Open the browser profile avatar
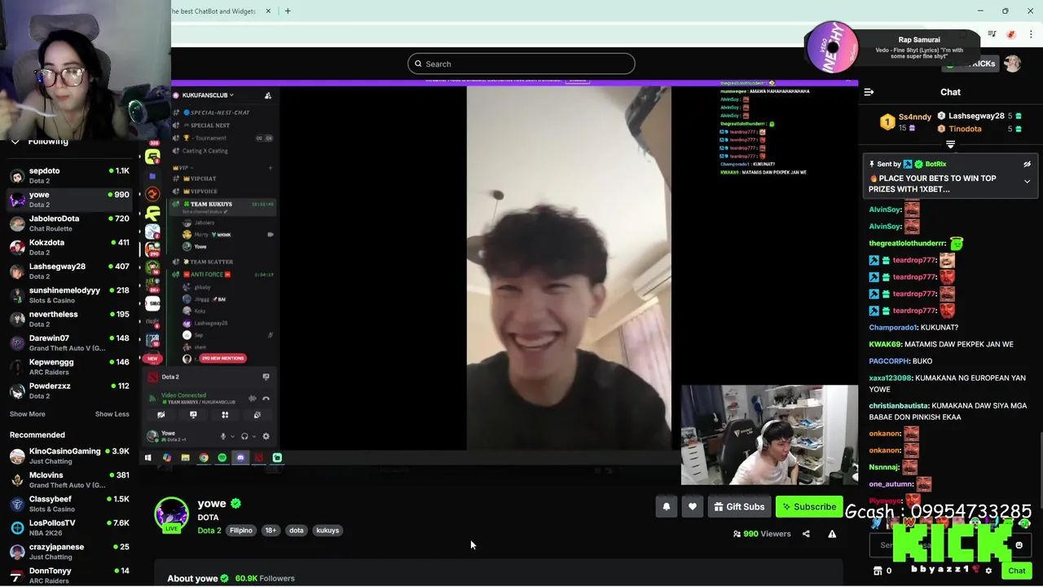This screenshot has height=587, width=1043. [x=1011, y=34]
